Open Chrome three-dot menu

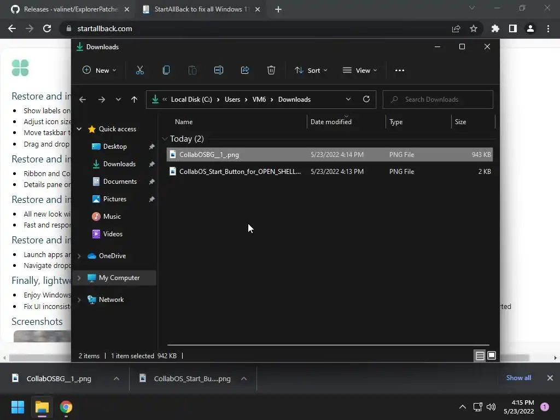pyautogui.click(x=548, y=28)
